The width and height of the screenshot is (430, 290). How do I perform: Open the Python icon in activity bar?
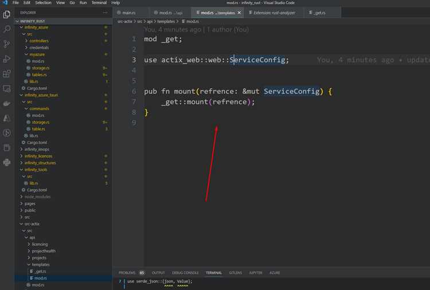[6, 162]
